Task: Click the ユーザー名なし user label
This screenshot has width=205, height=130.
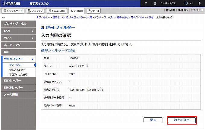Action: pos(168,3)
